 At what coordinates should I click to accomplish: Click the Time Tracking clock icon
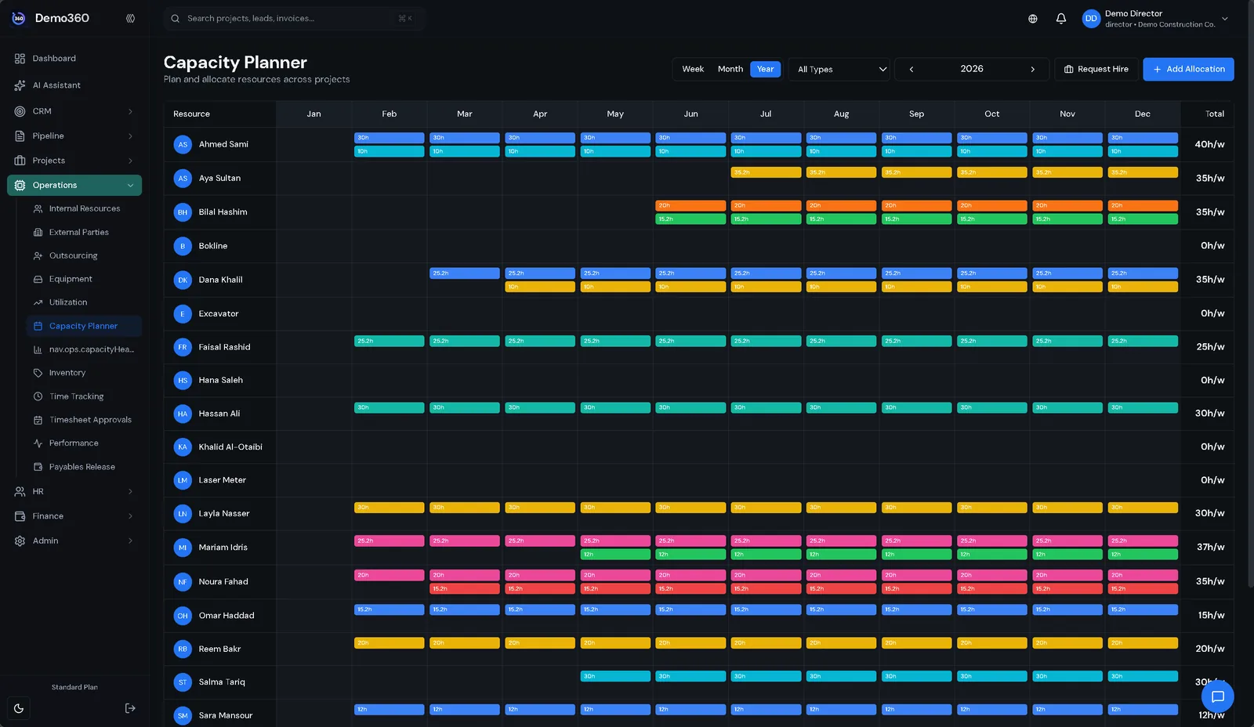[x=38, y=396]
